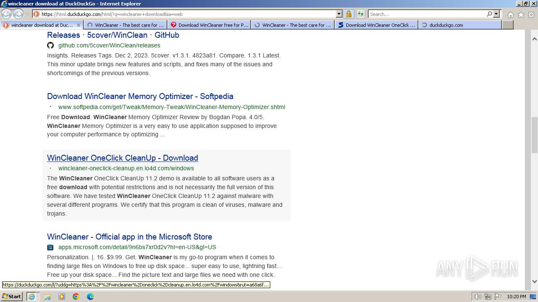Click the softpedia.com result URL
This screenshot has width=538, height=302.
tap(171, 107)
